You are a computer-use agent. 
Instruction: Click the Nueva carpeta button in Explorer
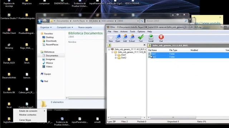(85, 27)
